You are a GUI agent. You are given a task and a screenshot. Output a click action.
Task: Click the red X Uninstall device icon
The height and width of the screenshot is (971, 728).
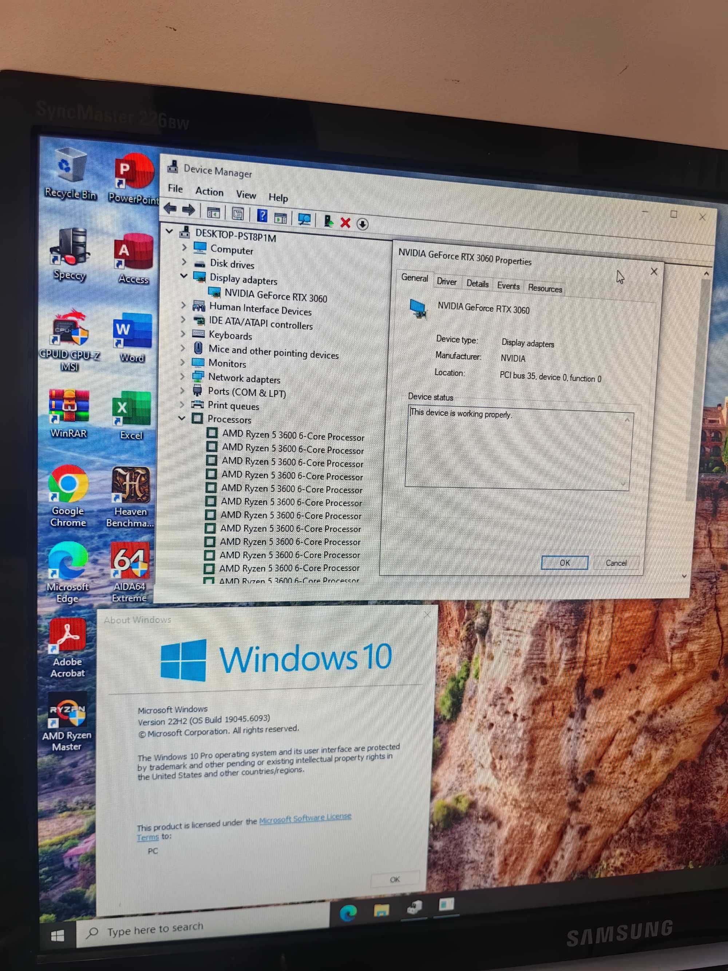click(x=345, y=222)
